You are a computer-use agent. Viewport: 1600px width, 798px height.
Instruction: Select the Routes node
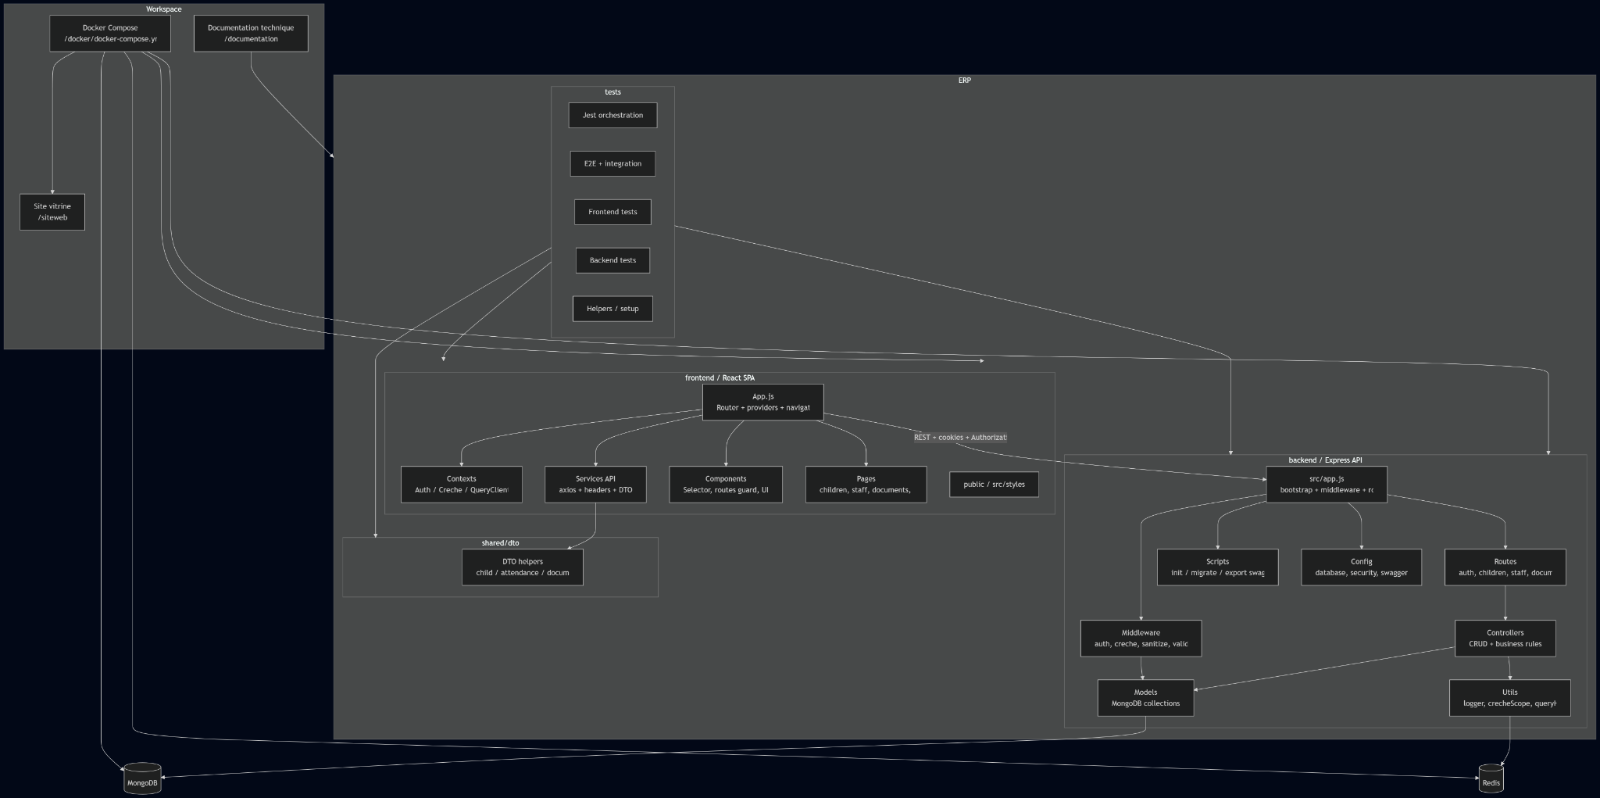[1505, 567]
